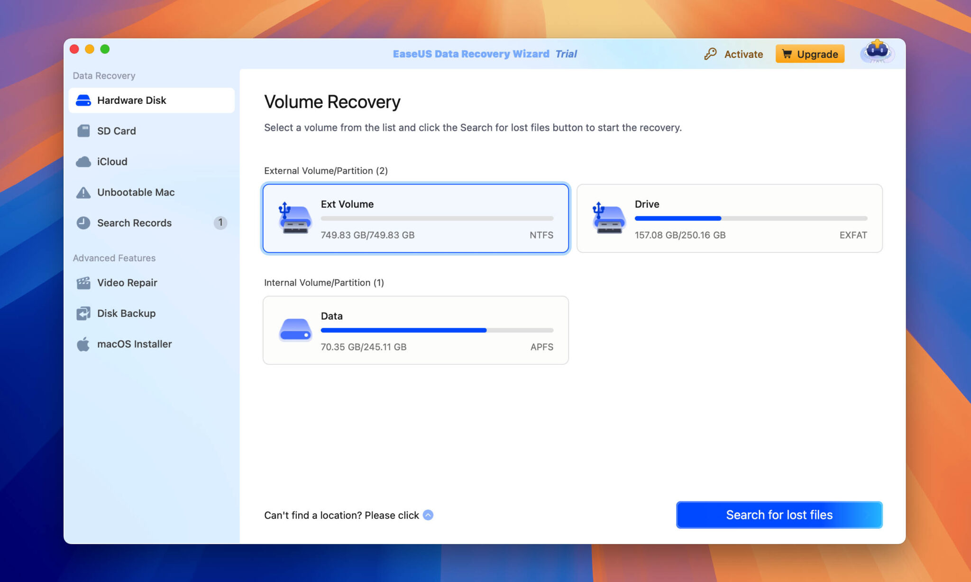
Task: Click the user avatar icon
Action: 877,52
